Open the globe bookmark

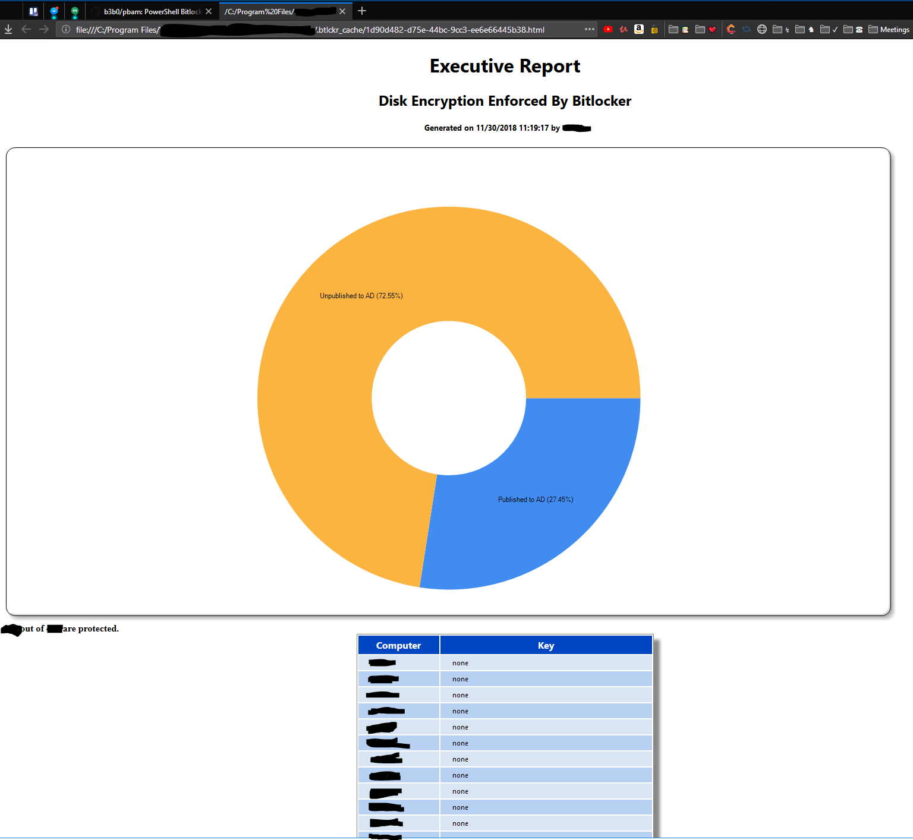(762, 29)
